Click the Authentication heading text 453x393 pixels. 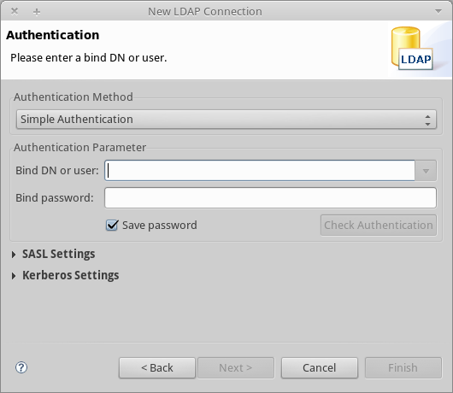pyautogui.click(x=53, y=35)
